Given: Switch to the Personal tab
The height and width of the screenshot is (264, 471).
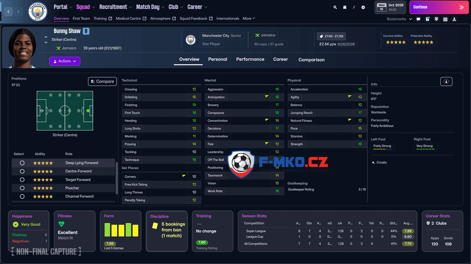Looking at the screenshot, I should click(x=218, y=59).
